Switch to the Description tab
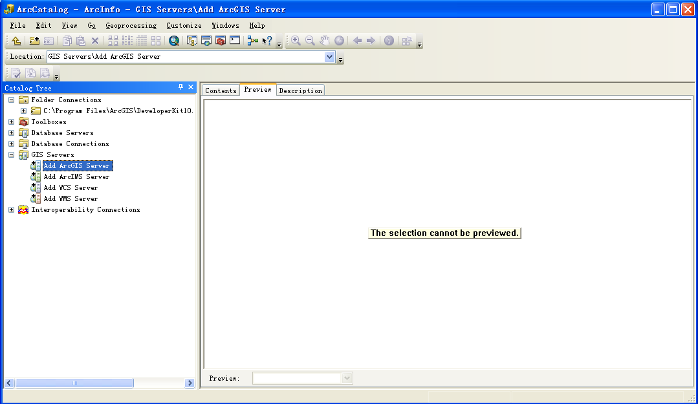 tap(300, 90)
